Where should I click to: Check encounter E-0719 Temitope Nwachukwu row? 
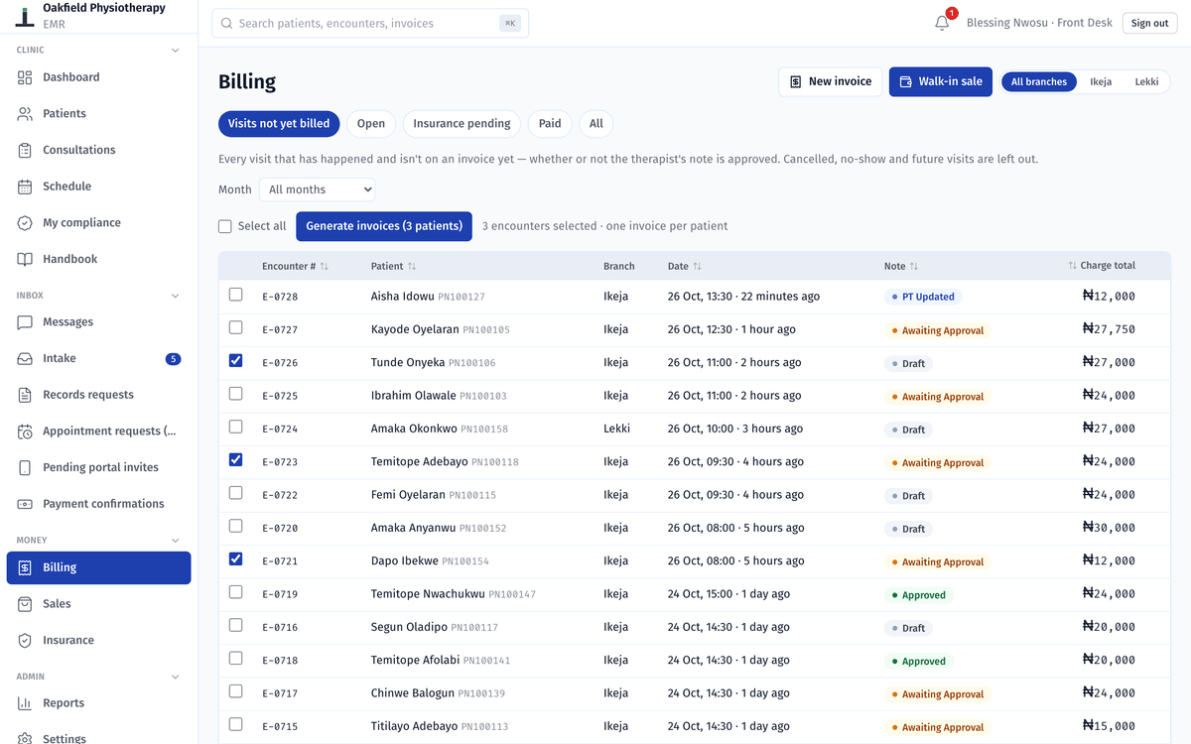pyautogui.click(x=235, y=592)
